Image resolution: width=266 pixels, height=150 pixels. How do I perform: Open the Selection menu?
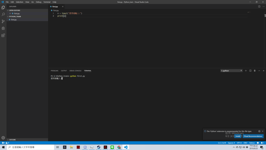(19, 2)
